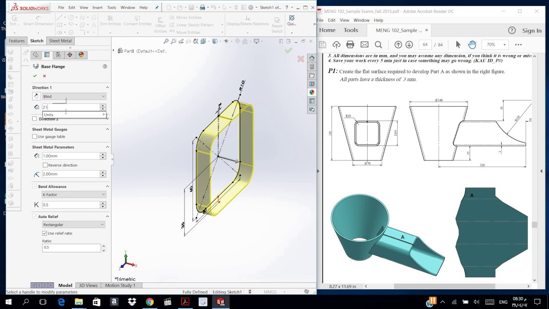
Task: Open the K-Factor bend allowance dropdown
Action: point(74,195)
